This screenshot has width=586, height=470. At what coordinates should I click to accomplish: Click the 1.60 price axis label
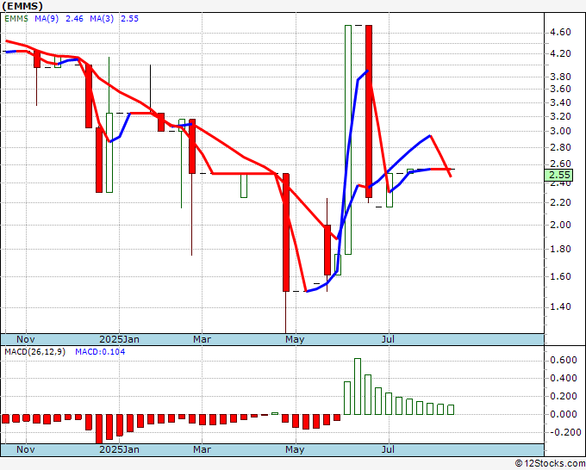coord(560,276)
